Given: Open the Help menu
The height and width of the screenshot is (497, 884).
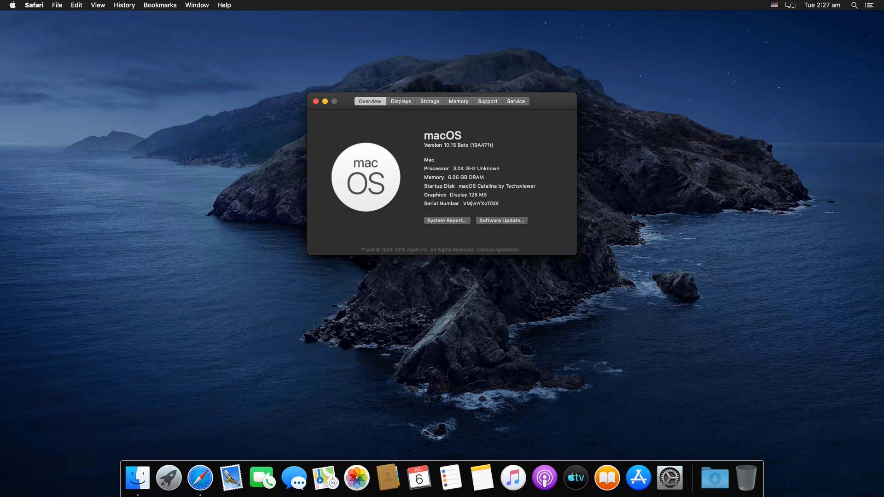Looking at the screenshot, I should tap(224, 5).
